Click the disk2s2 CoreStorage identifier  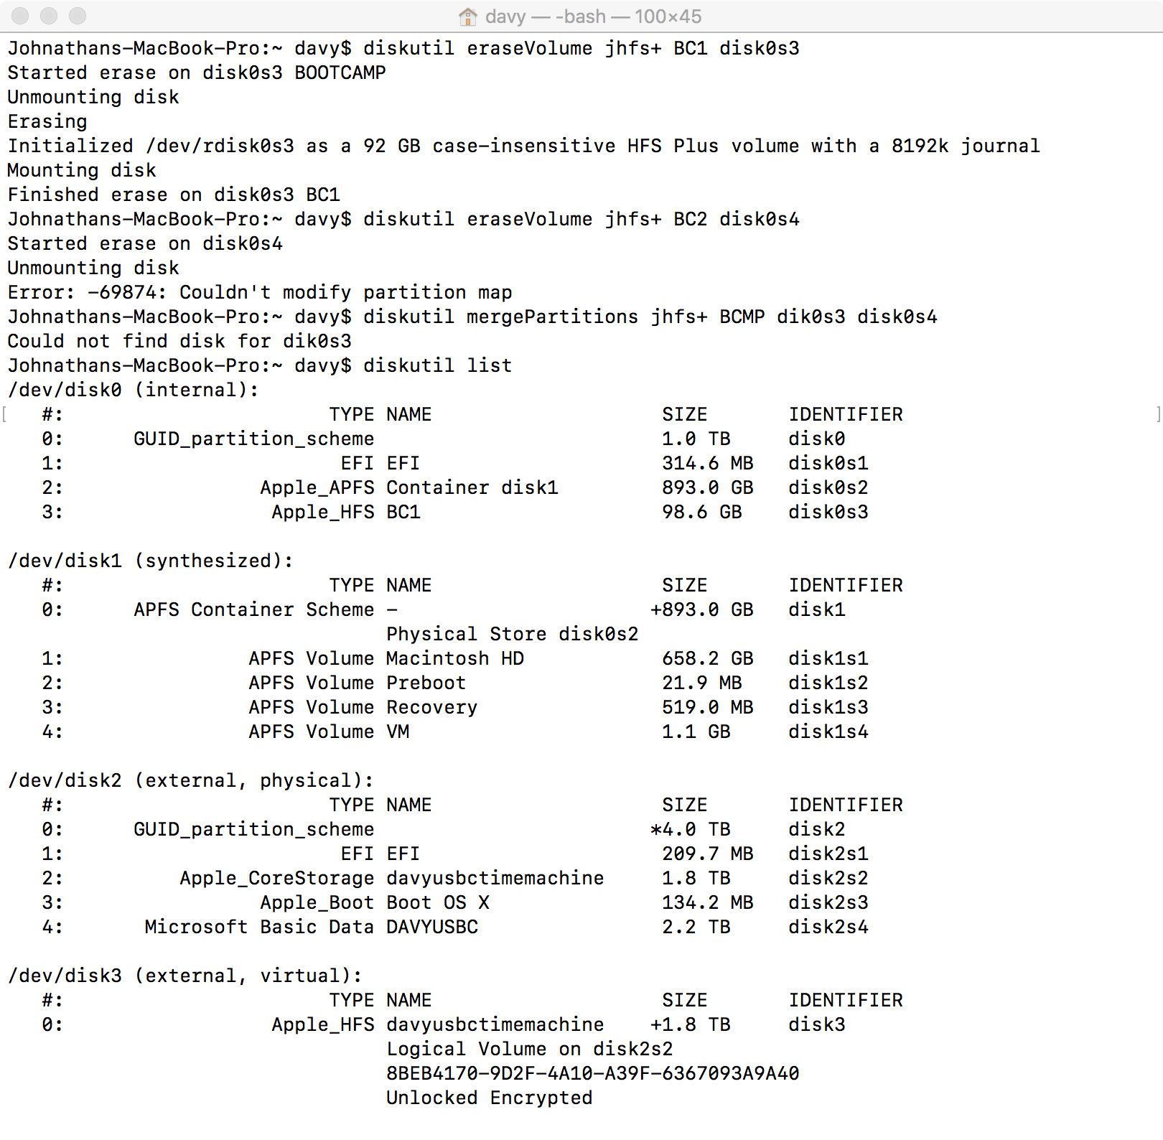point(828,878)
